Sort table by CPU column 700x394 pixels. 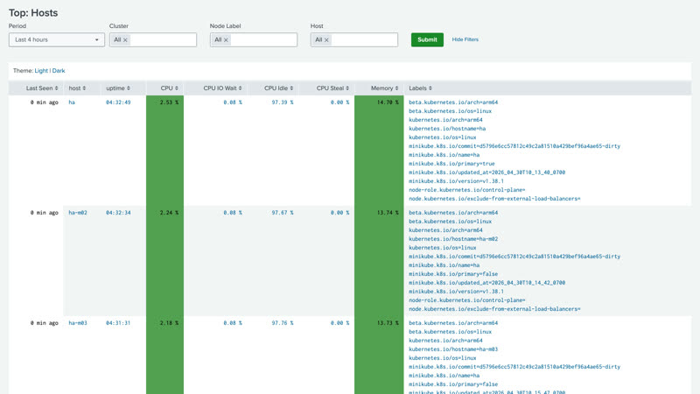170,88
